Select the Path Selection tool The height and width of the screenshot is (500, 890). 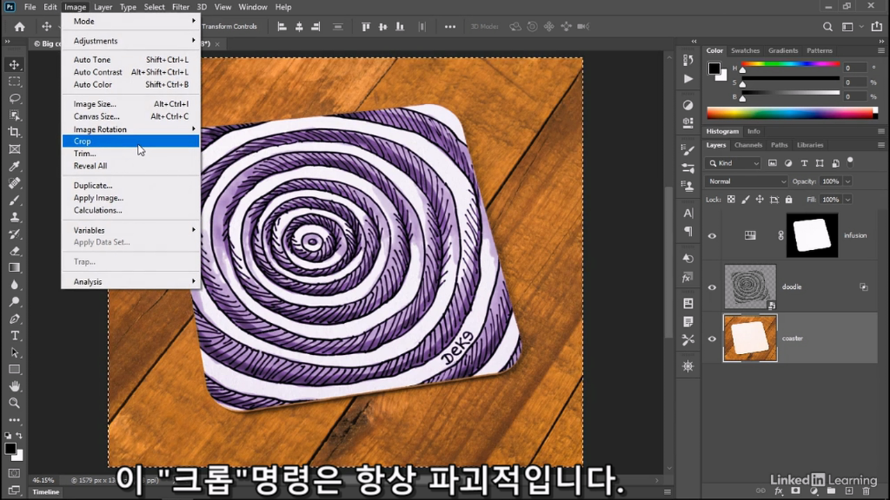[15, 352]
